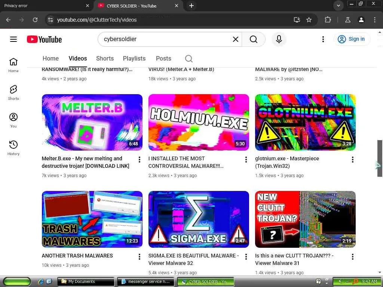Open options for ANOTHER TRASH MALWARES video
The height and width of the screenshot is (287, 383).
coord(139,256)
